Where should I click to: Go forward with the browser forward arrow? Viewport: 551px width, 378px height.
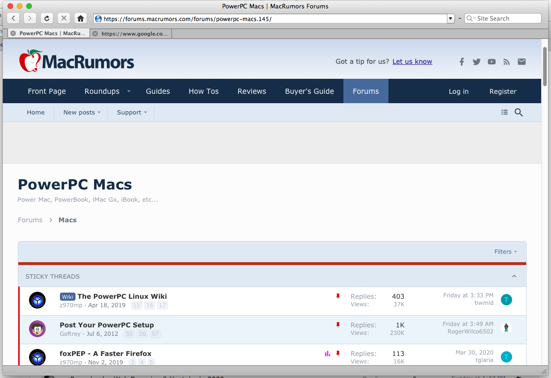(30, 18)
